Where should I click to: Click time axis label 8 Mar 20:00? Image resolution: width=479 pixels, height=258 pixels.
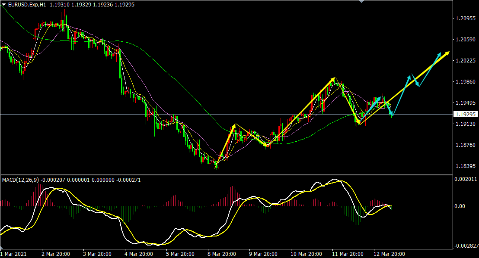222,254
